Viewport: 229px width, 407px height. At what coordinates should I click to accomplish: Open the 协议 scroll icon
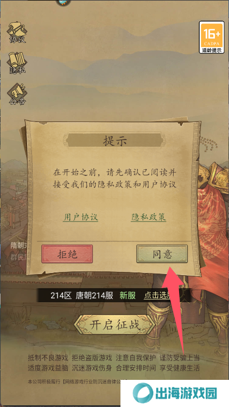point(17,33)
